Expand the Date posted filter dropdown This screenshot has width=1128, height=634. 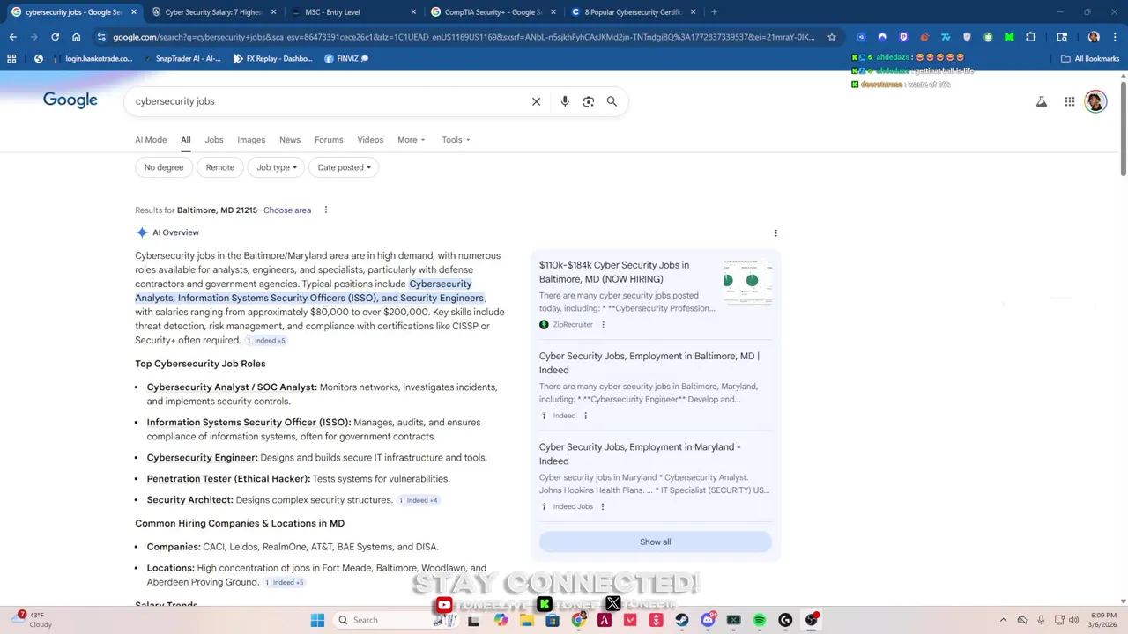click(x=344, y=167)
